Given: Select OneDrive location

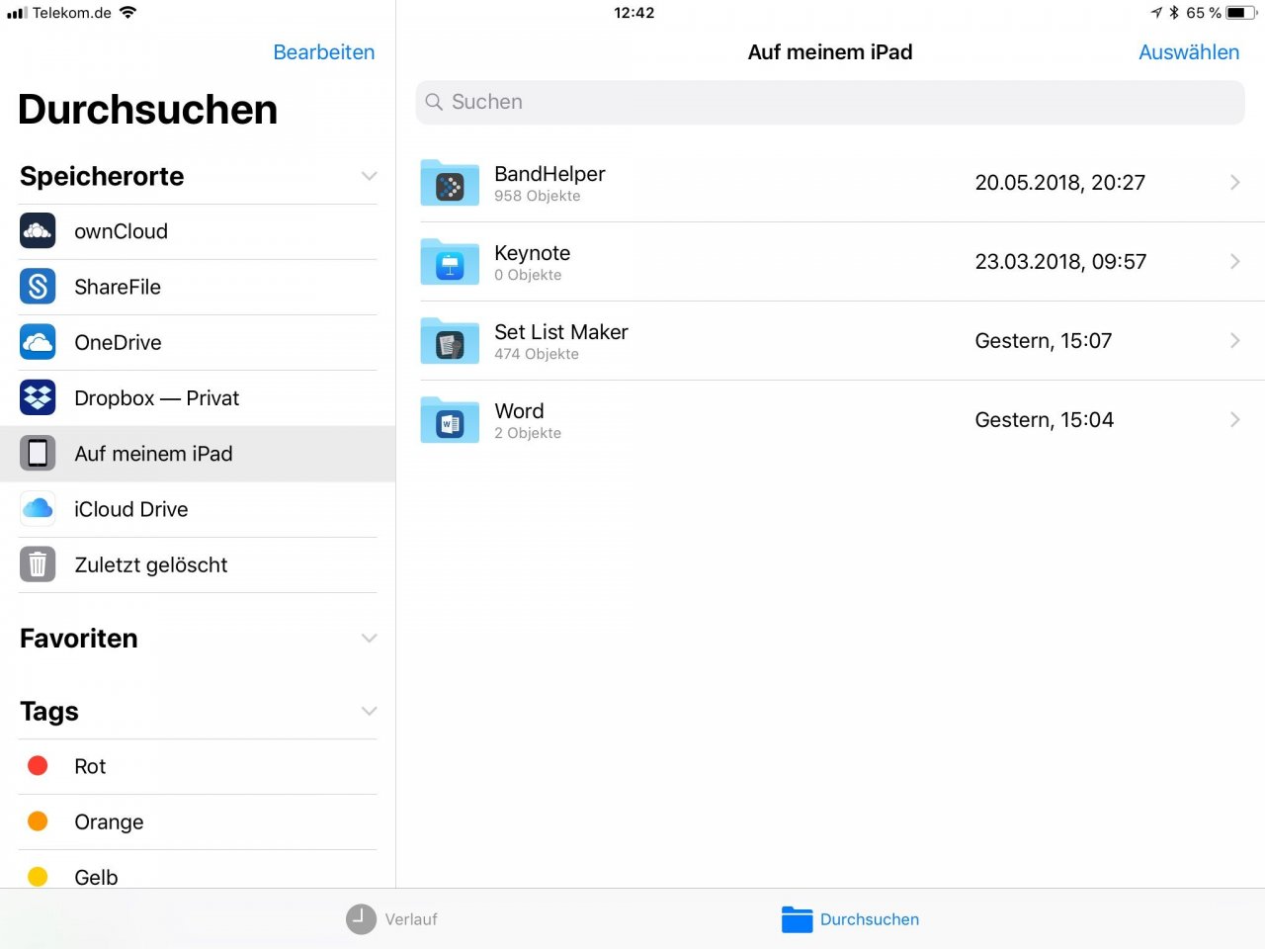Looking at the screenshot, I should click(x=198, y=342).
